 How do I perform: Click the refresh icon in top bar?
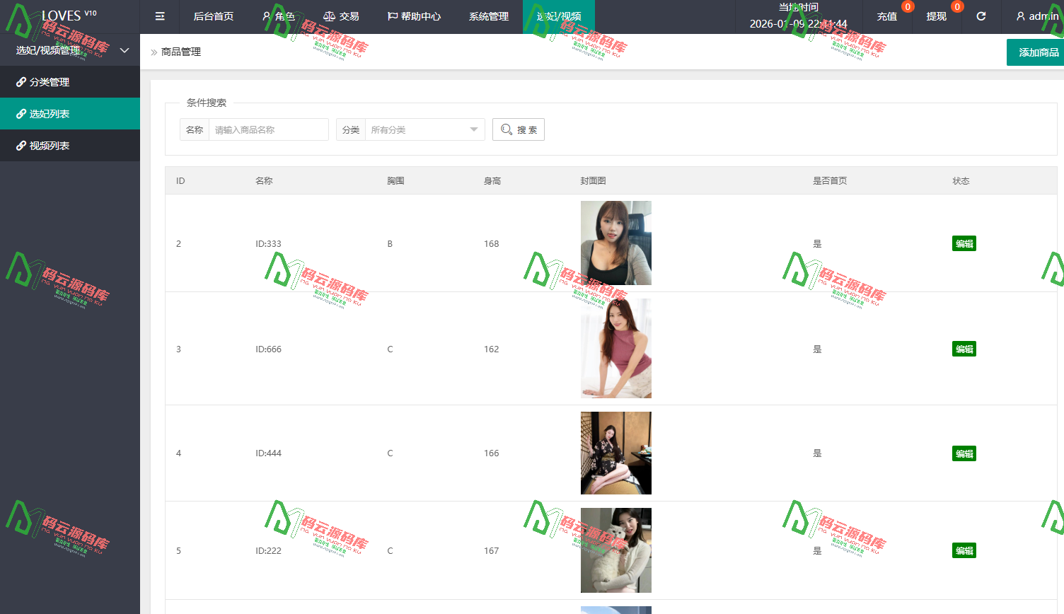[981, 16]
